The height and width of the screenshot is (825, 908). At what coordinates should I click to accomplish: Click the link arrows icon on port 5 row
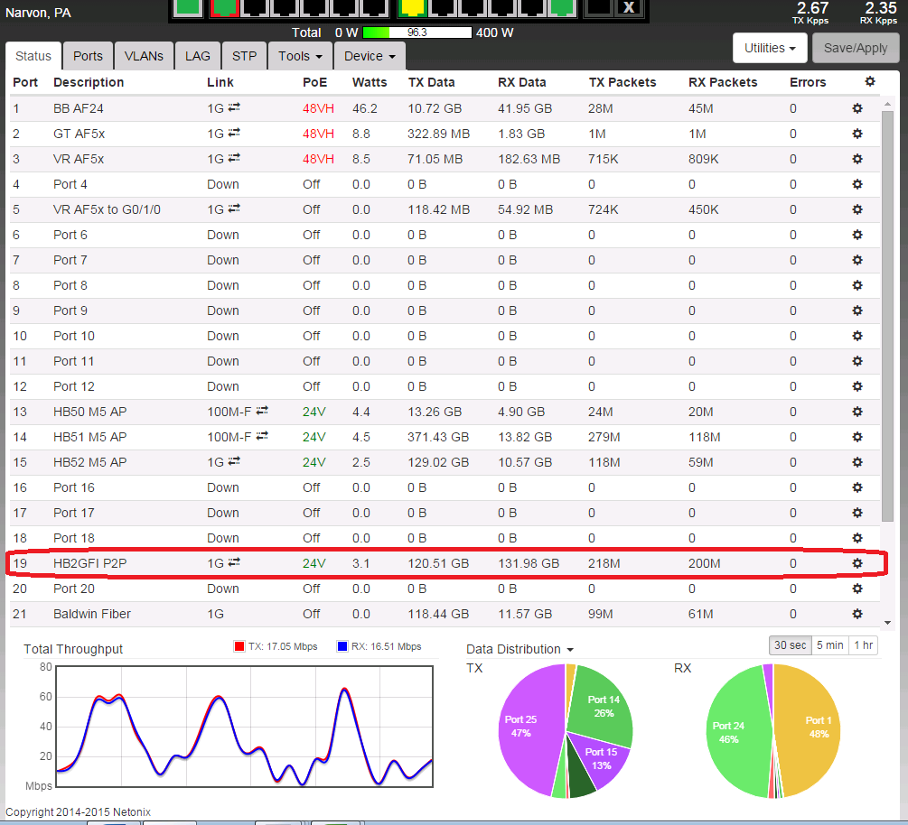click(x=234, y=209)
